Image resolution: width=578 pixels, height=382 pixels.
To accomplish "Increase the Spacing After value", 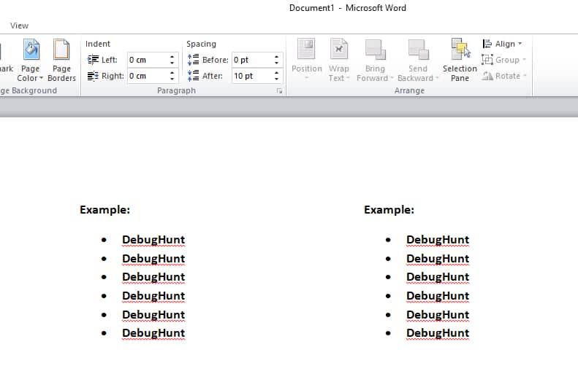I will click(x=277, y=73).
